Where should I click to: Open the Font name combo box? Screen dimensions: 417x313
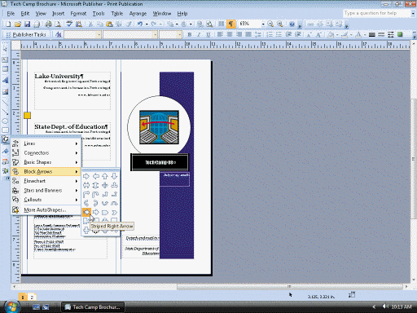130,34
